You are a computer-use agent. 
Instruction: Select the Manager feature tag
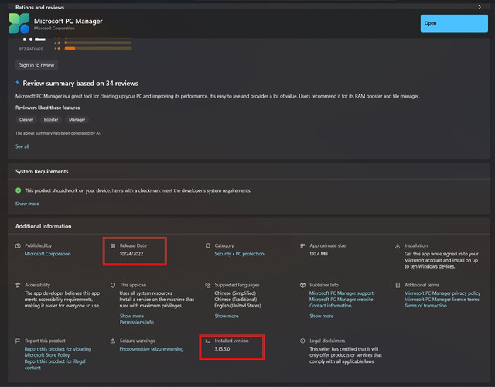77,119
